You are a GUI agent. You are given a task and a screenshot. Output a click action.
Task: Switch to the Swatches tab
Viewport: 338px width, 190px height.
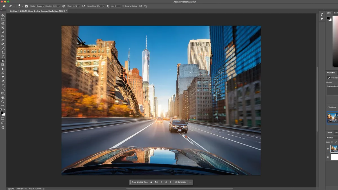pos(336,13)
